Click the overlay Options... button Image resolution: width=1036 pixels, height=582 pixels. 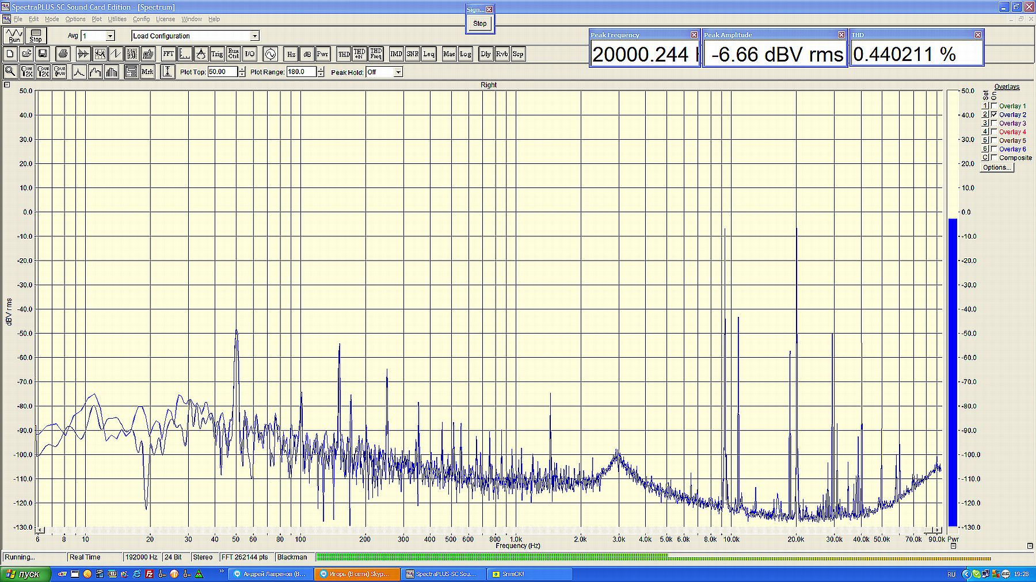pyautogui.click(x=996, y=167)
